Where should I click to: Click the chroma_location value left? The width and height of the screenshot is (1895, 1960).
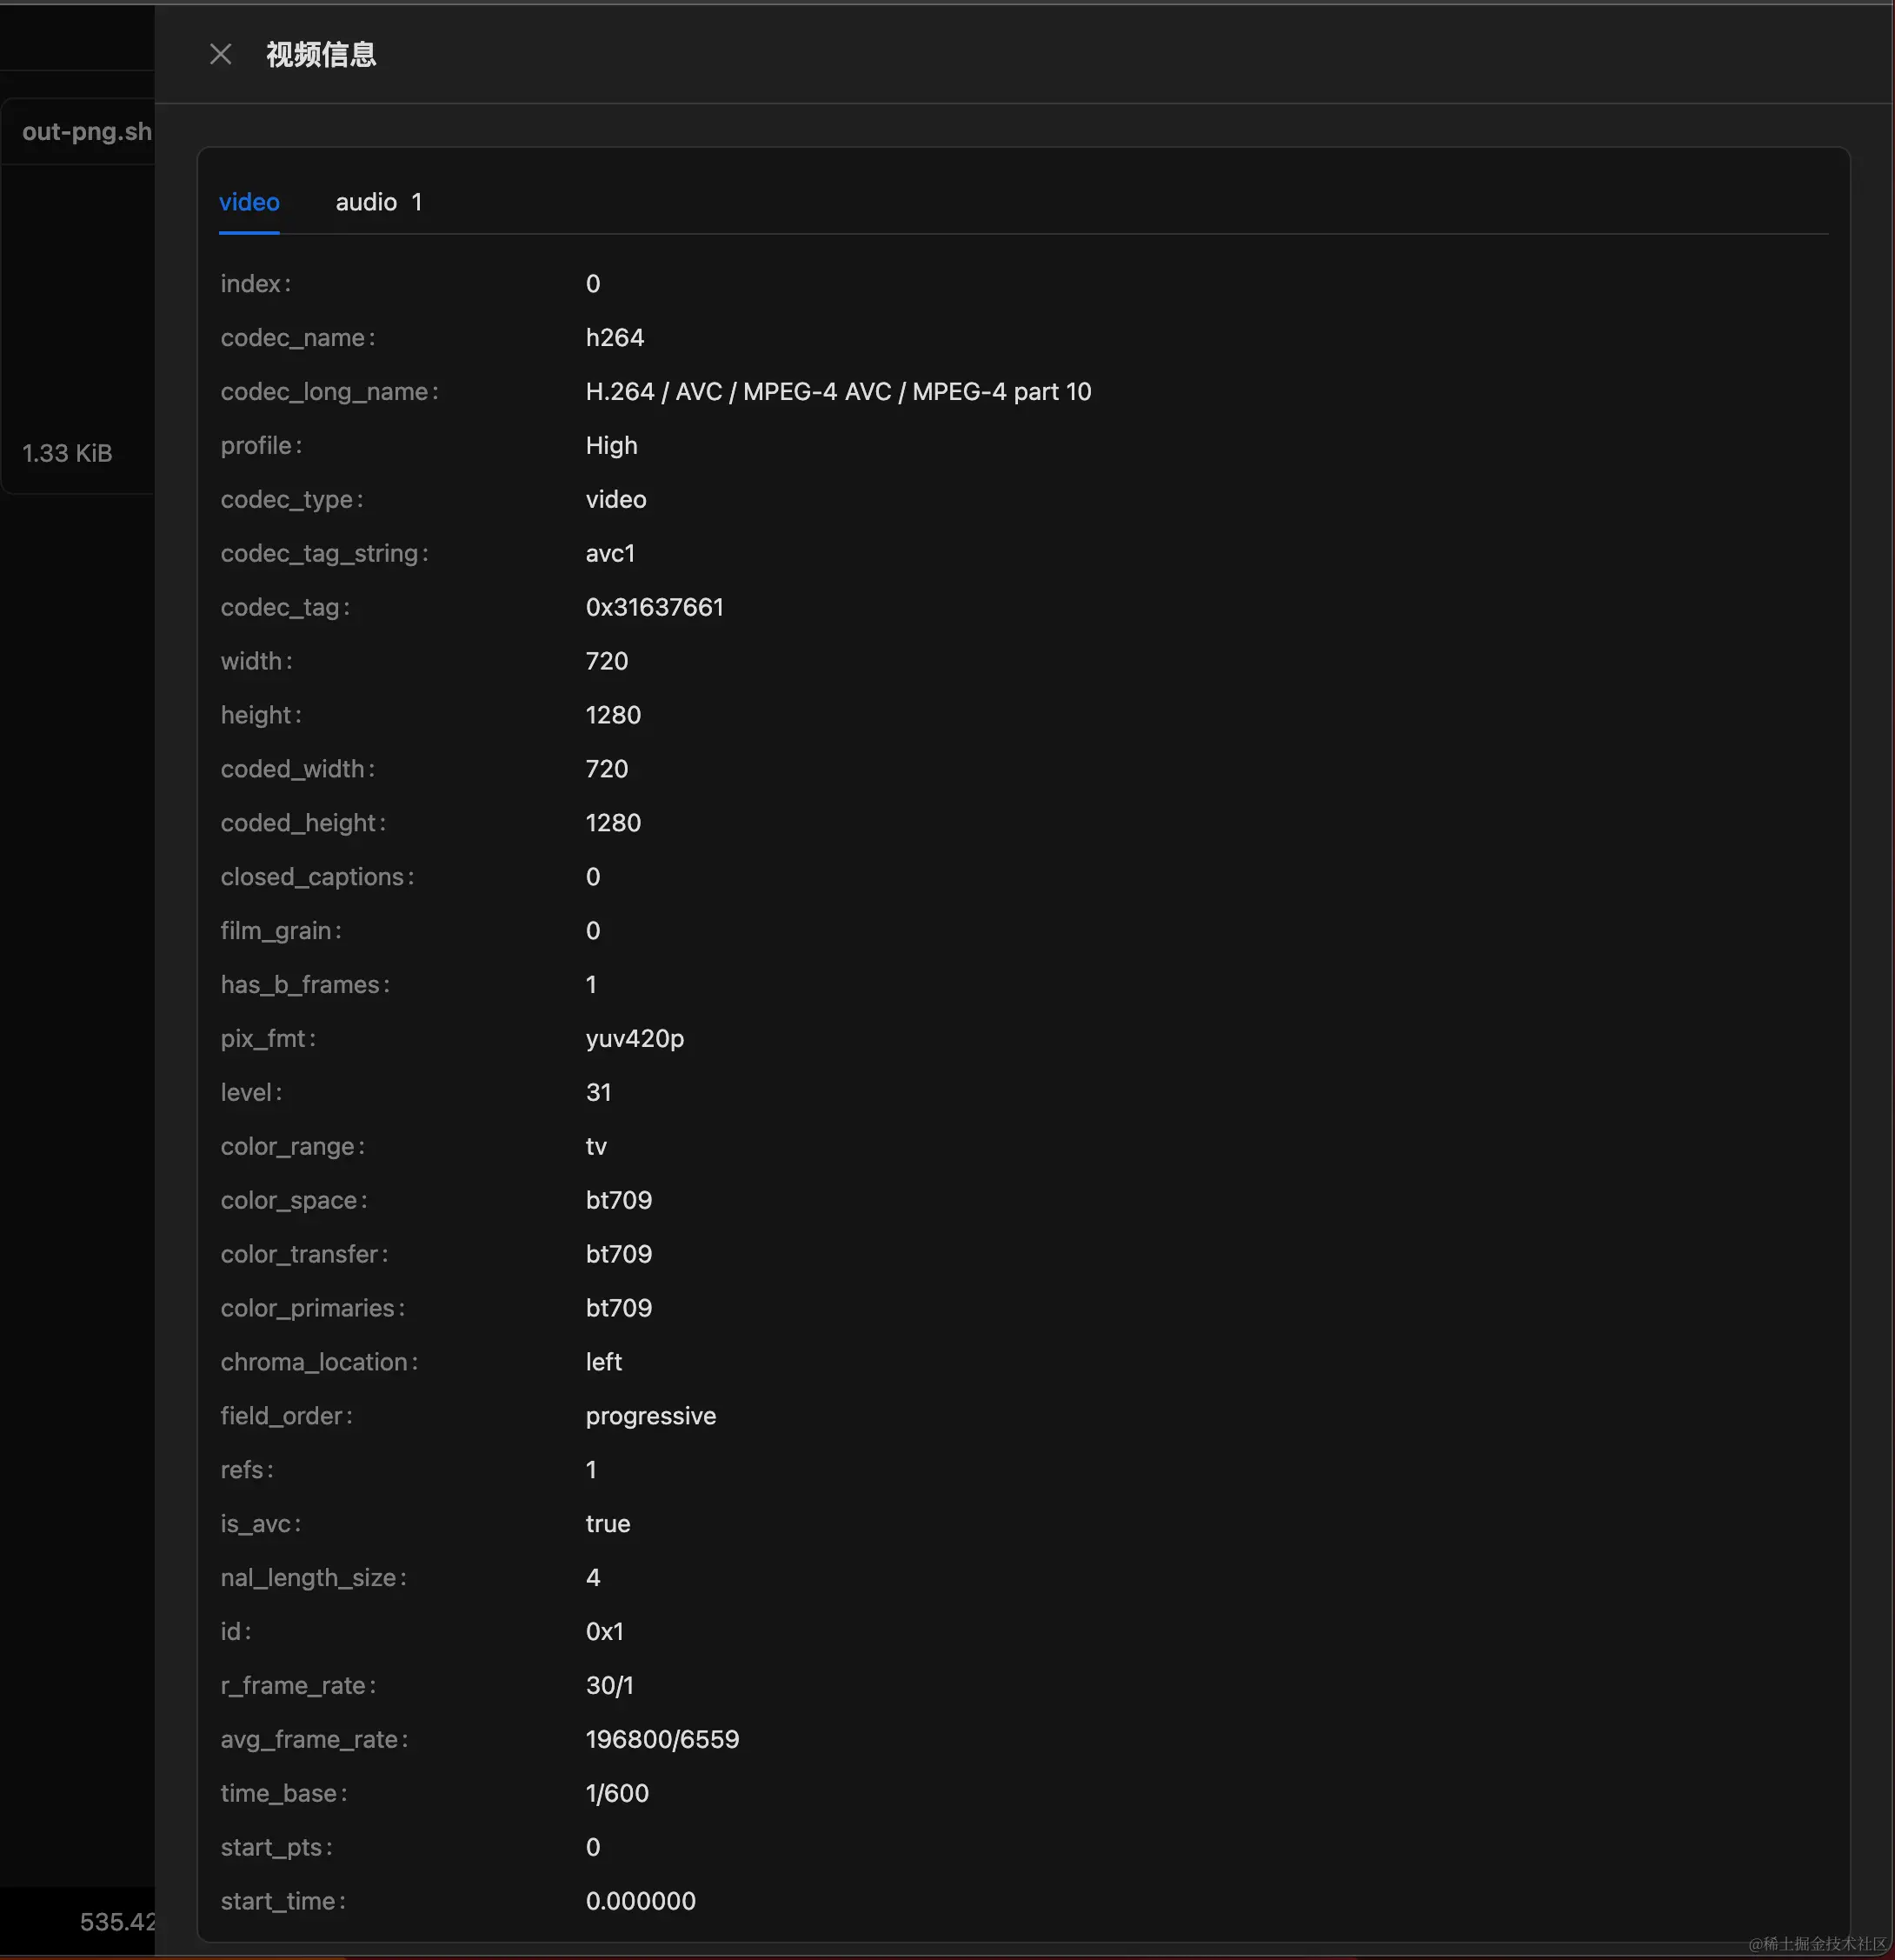(x=602, y=1362)
